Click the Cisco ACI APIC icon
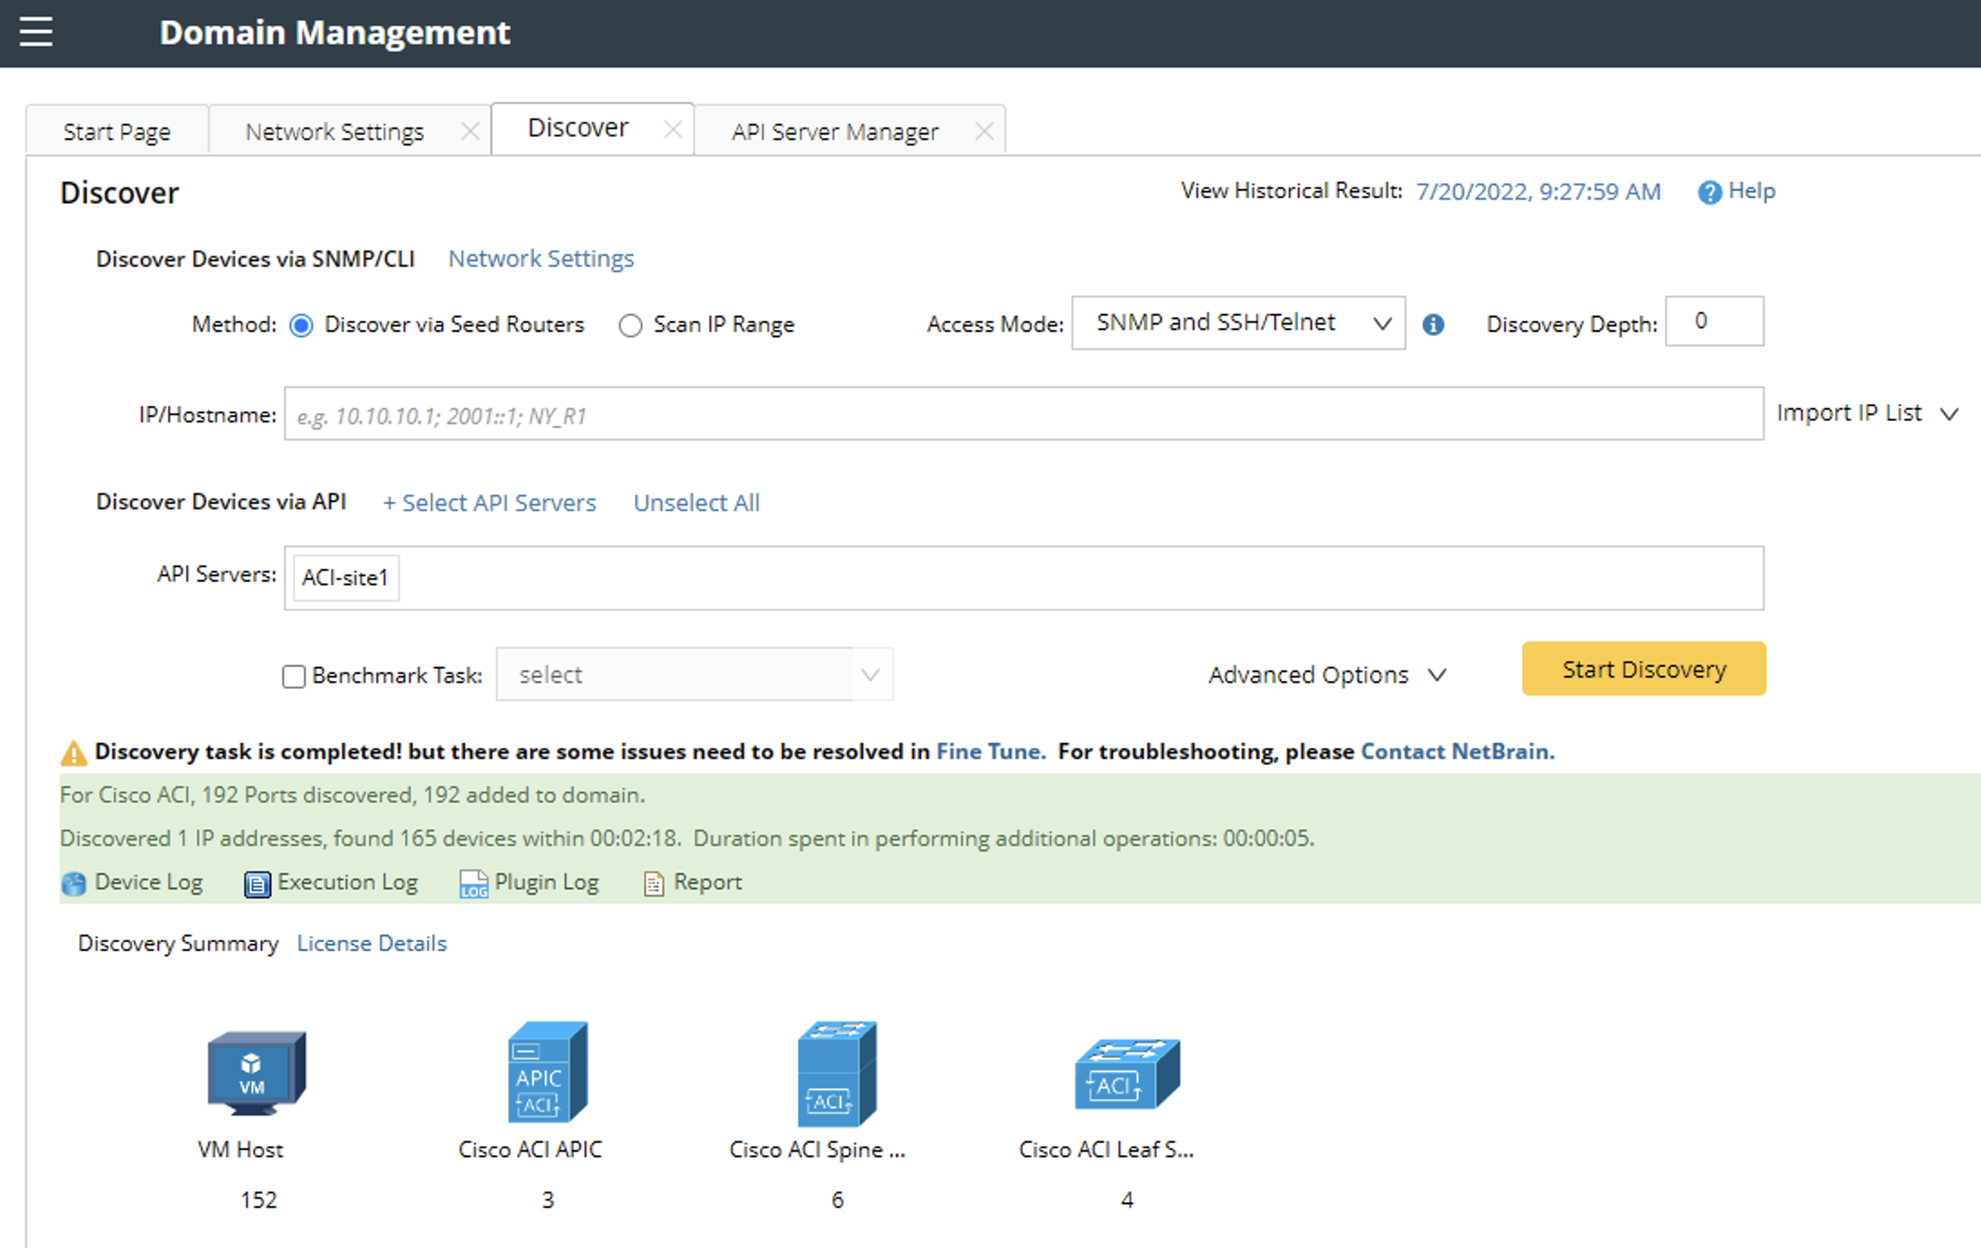Viewport: 1981px width, 1248px height. click(547, 1073)
